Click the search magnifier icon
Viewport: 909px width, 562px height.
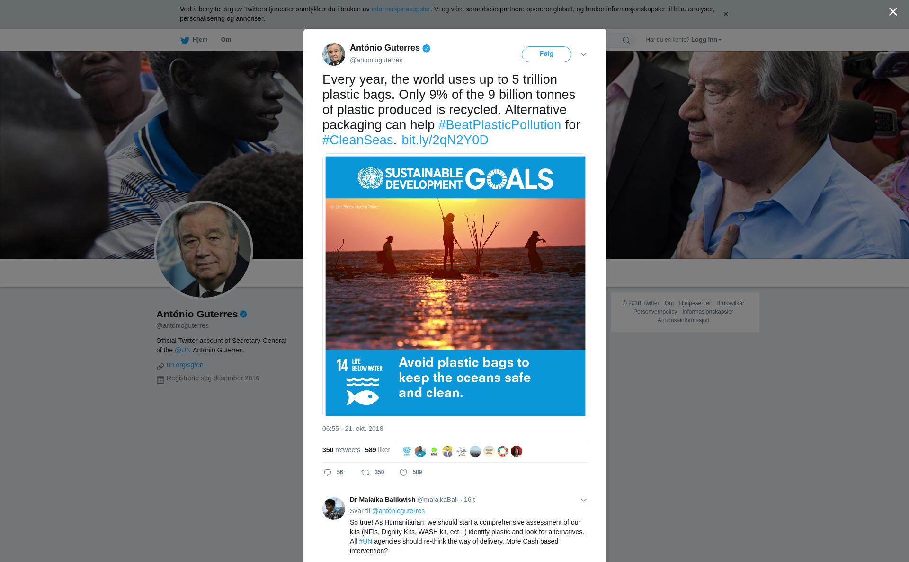pos(626,40)
